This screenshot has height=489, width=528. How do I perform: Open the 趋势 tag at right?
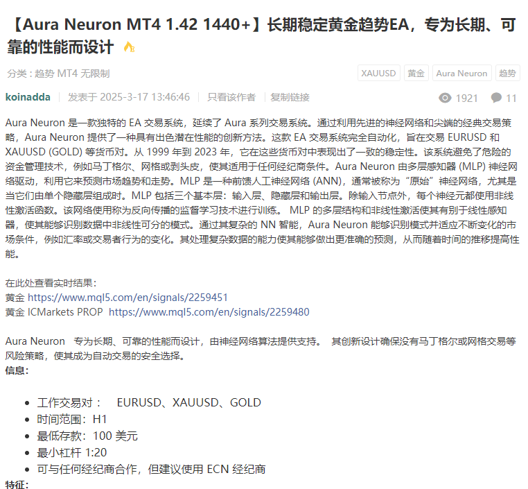pos(507,73)
